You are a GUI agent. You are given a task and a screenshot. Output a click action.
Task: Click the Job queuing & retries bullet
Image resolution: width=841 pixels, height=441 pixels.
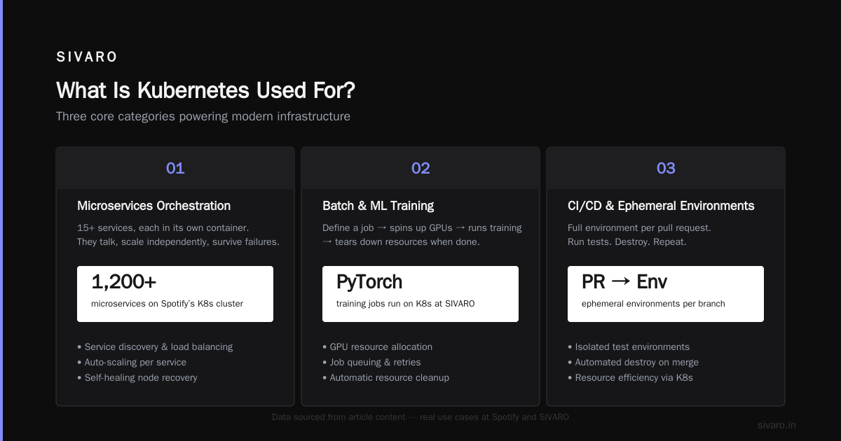click(371, 363)
